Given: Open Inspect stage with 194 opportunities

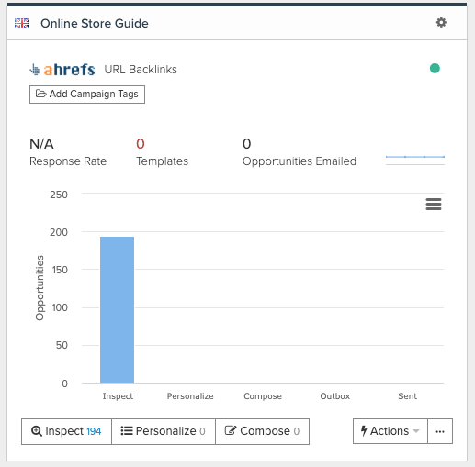Looking at the screenshot, I should coord(66,431).
